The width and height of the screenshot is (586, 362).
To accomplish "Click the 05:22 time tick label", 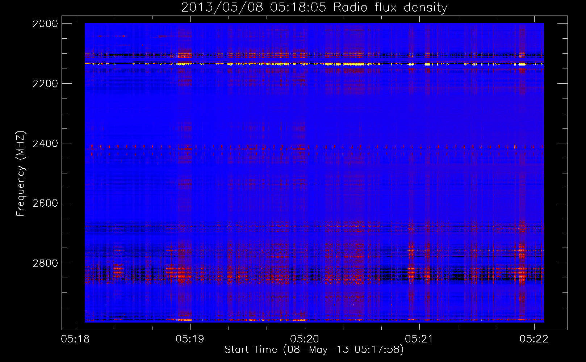I will (x=534, y=339).
